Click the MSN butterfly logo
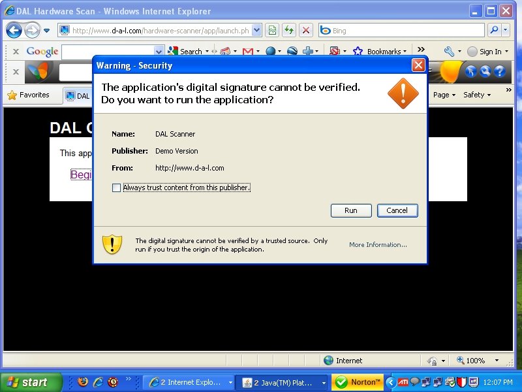This screenshot has width=522, height=392. [x=38, y=71]
